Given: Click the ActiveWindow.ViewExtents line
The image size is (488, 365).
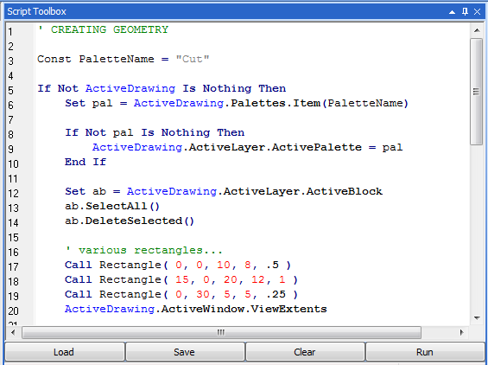Looking at the screenshot, I should point(196,309).
